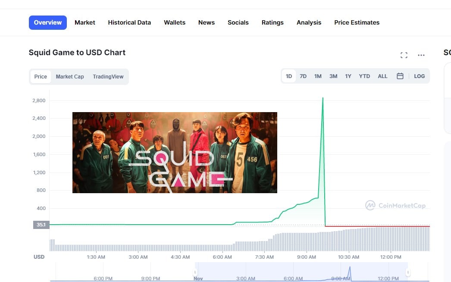The height and width of the screenshot is (282, 451).
Task: View the Analysis tab
Action: (x=309, y=22)
